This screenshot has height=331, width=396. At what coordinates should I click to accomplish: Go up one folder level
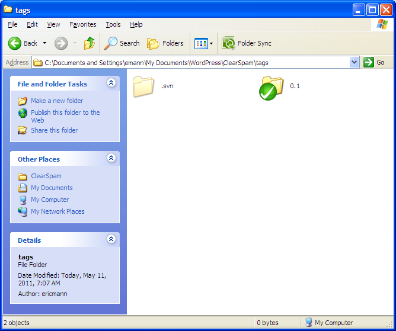90,43
